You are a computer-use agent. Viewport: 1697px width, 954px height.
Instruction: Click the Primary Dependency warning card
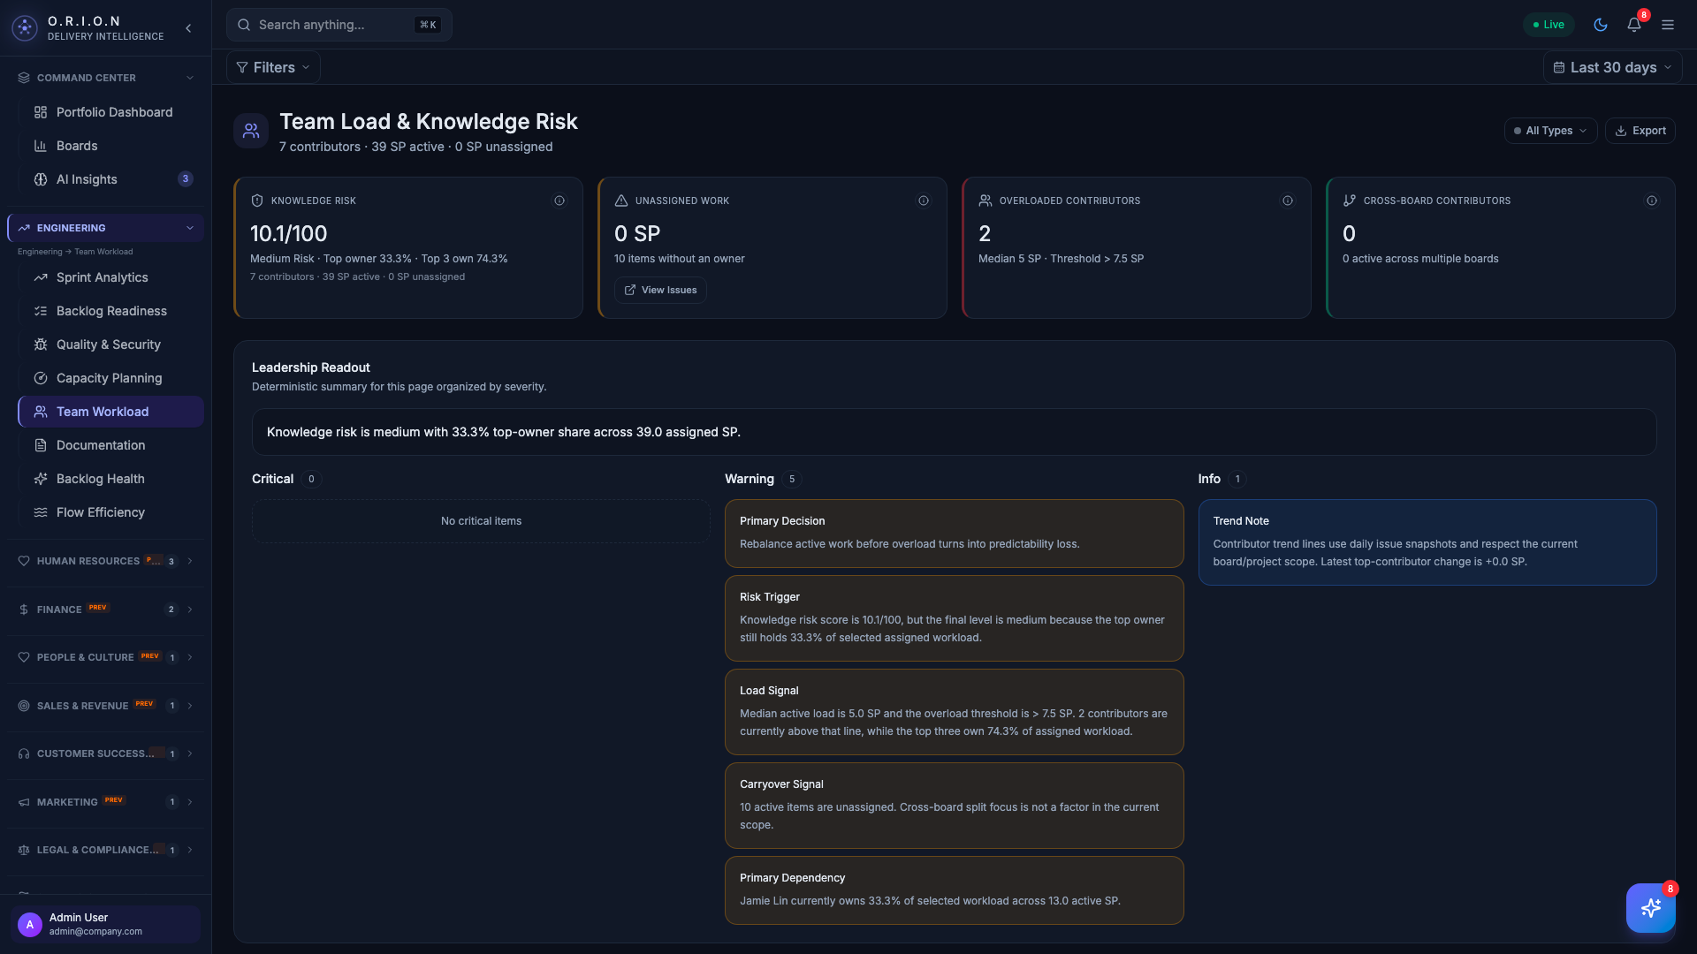click(954, 890)
